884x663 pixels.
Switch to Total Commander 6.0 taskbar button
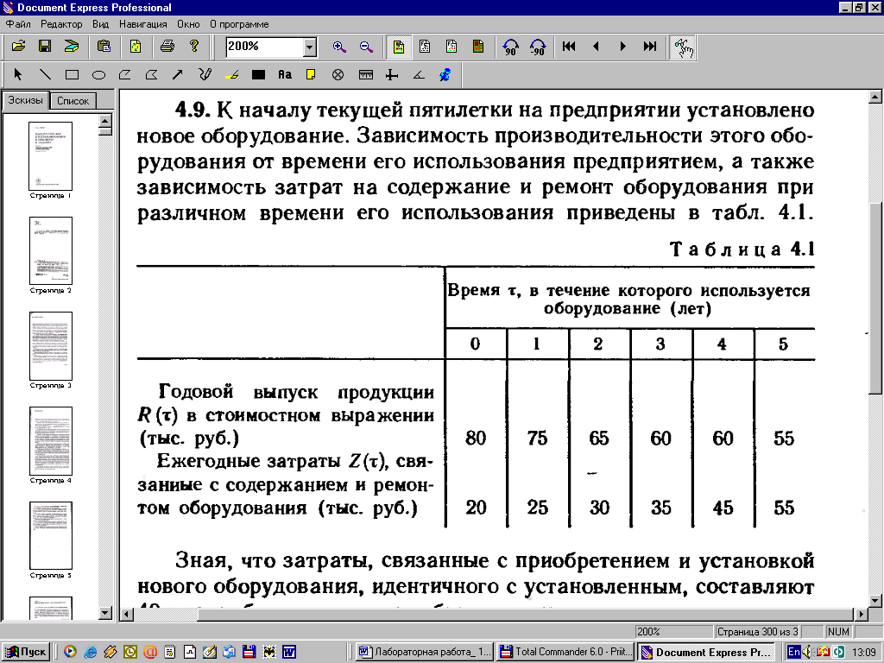[x=565, y=652]
